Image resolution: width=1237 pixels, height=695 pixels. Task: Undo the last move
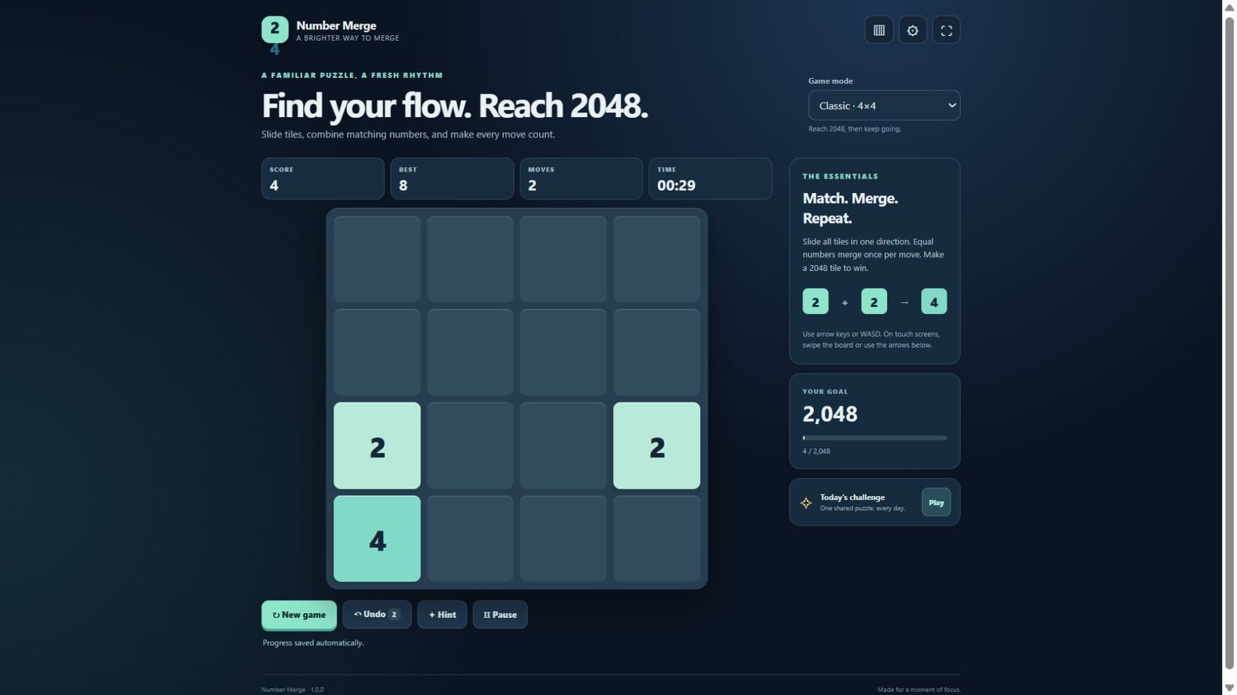pos(377,615)
